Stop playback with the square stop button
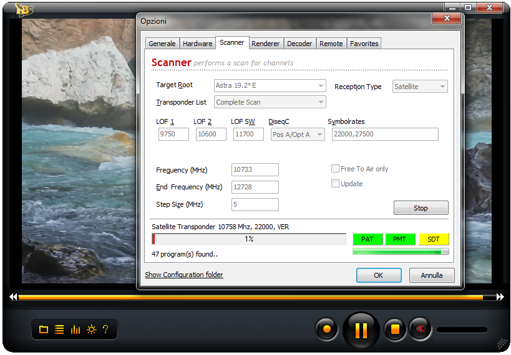Viewport: 511px width, 355px height. pyautogui.click(x=395, y=329)
